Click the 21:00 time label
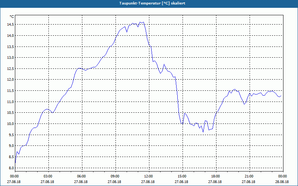The image size is (298, 186). (x=249, y=176)
